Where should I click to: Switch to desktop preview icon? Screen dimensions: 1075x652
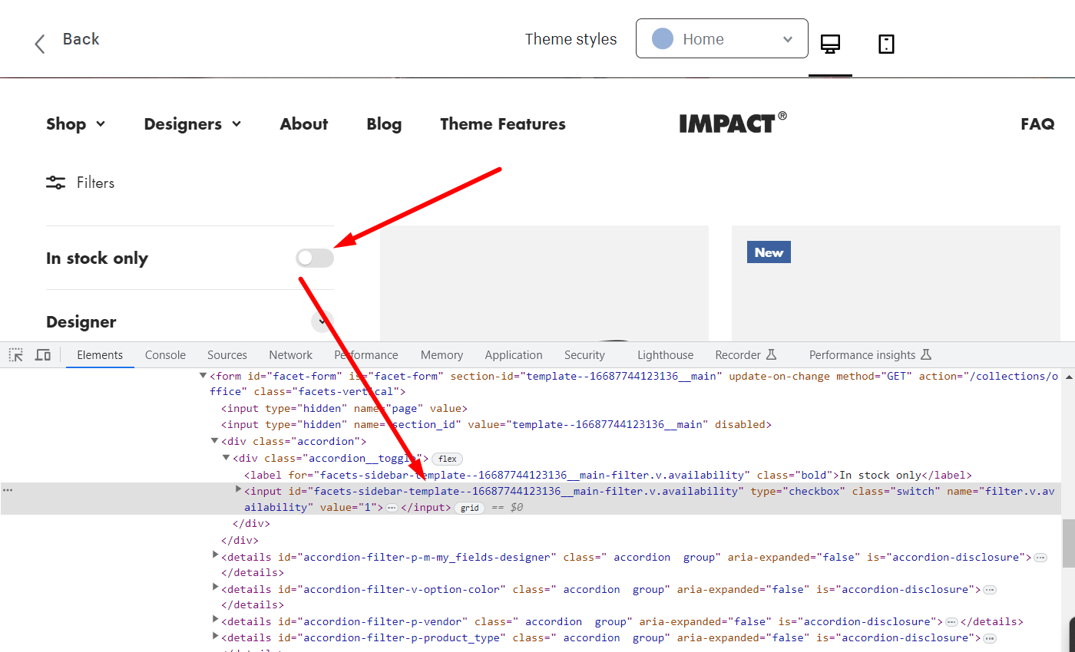830,44
